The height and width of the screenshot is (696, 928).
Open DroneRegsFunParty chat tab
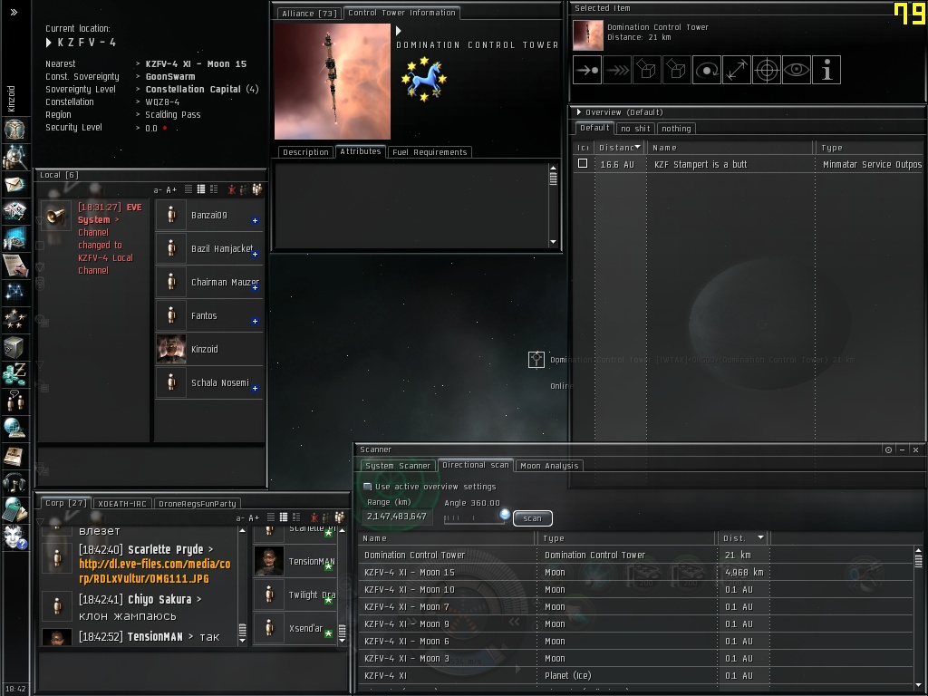[x=197, y=504]
